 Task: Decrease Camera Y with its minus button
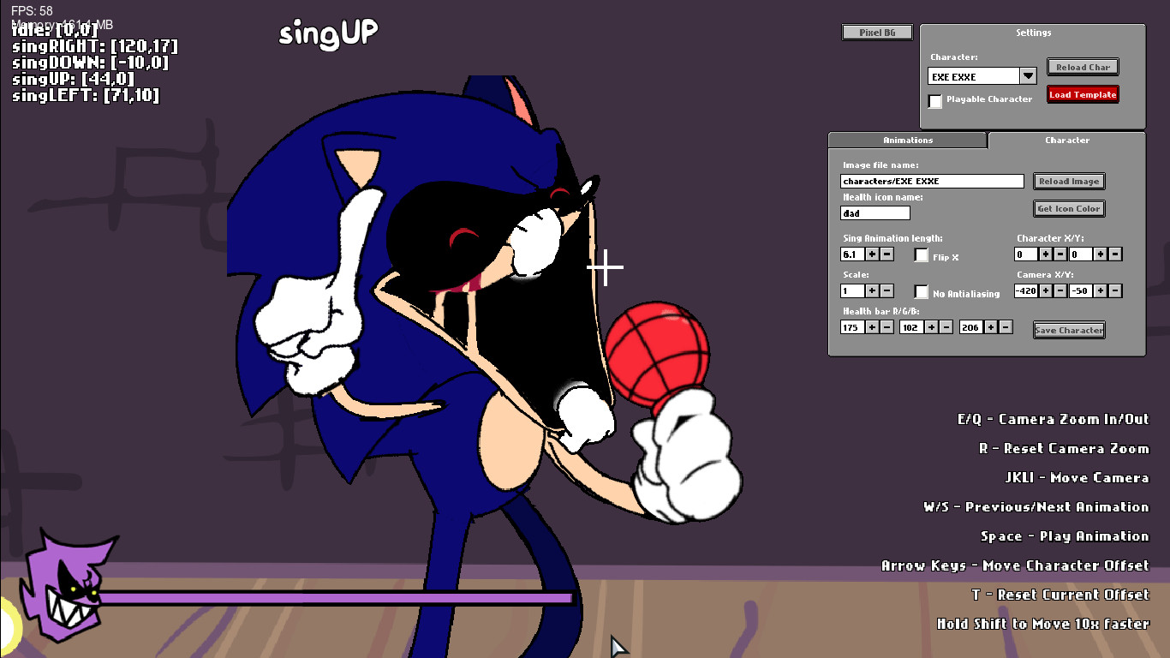(1115, 291)
